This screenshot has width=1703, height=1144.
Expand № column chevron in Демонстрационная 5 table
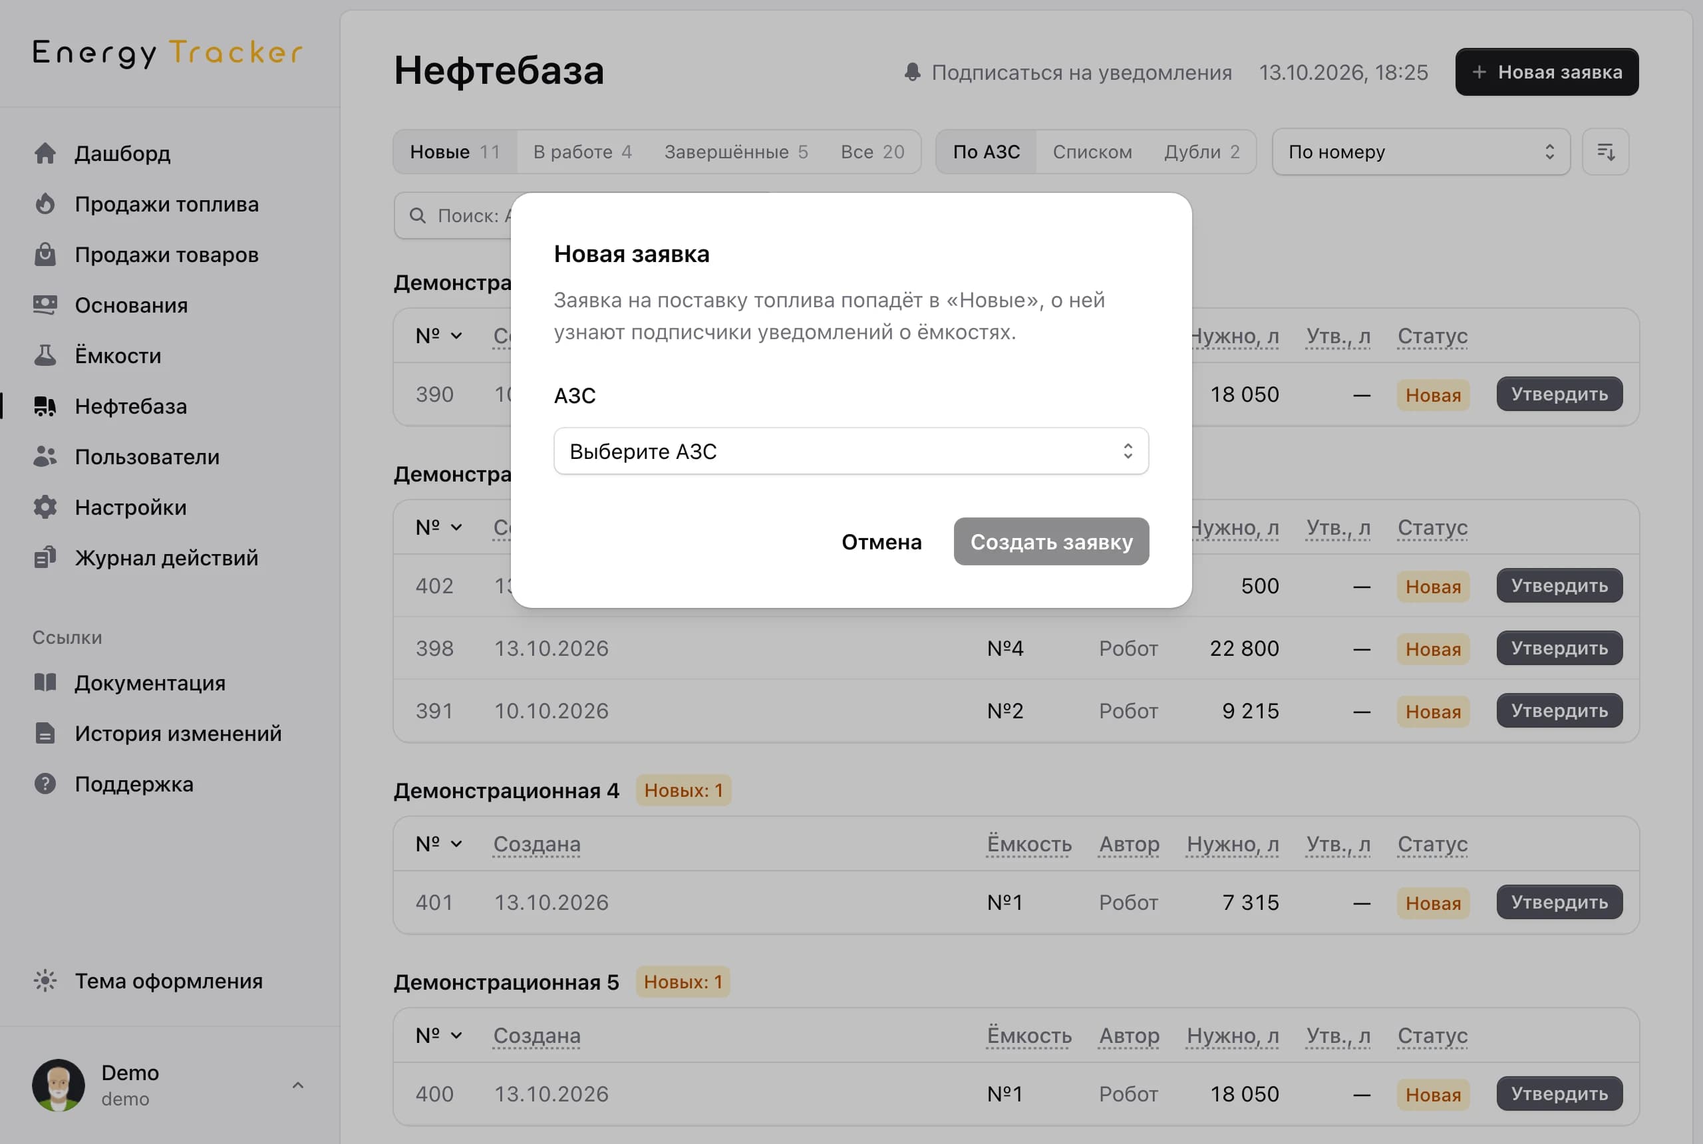pyautogui.click(x=457, y=1036)
